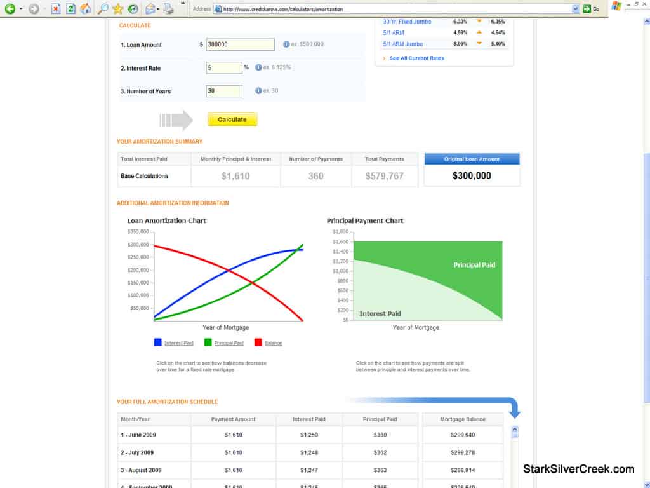Open Mail using the envelope icon
Viewport: 650px width, 488px height.
click(x=150, y=8)
